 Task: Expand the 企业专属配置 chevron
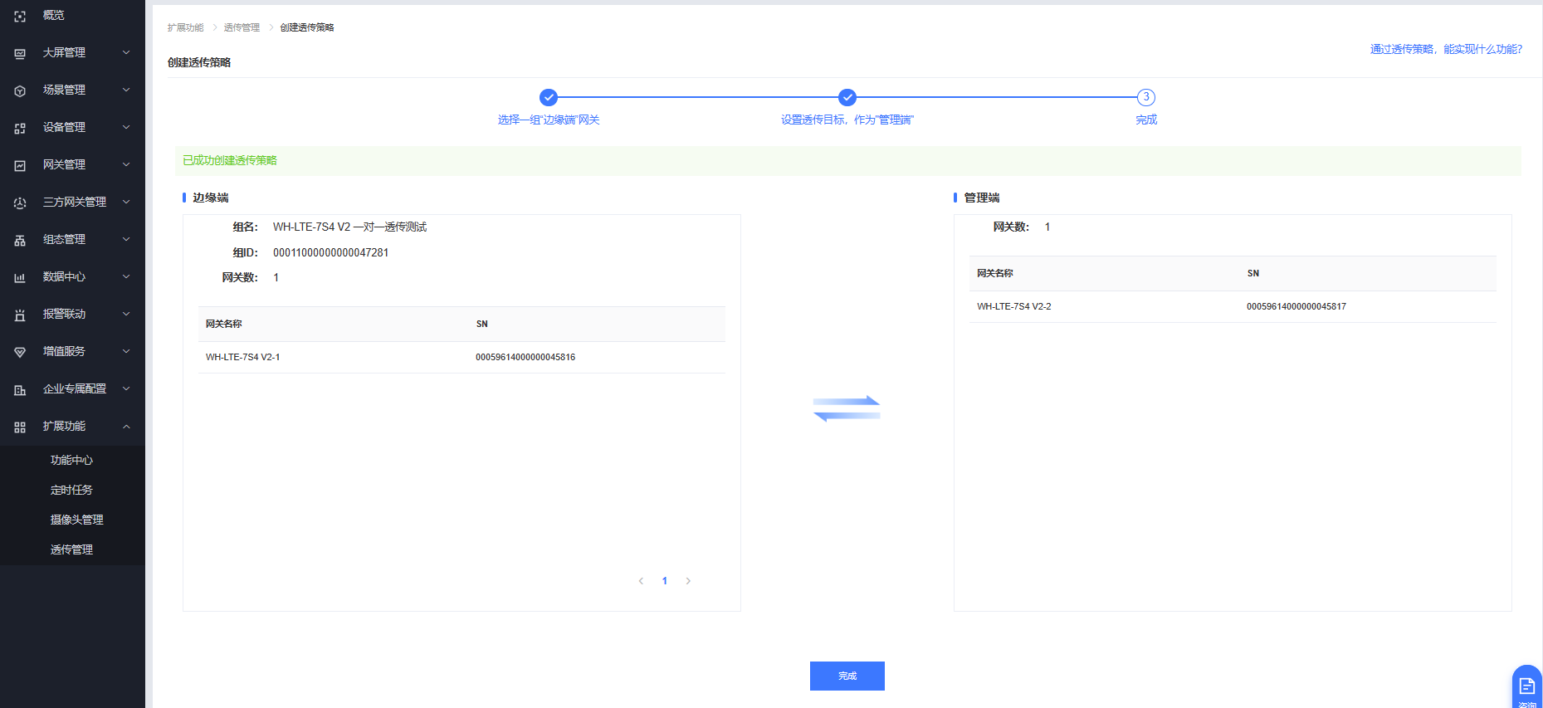point(126,388)
